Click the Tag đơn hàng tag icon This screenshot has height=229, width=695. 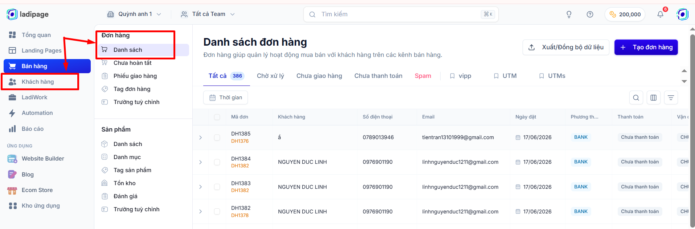pyautogui.click(x=105, y=89)
